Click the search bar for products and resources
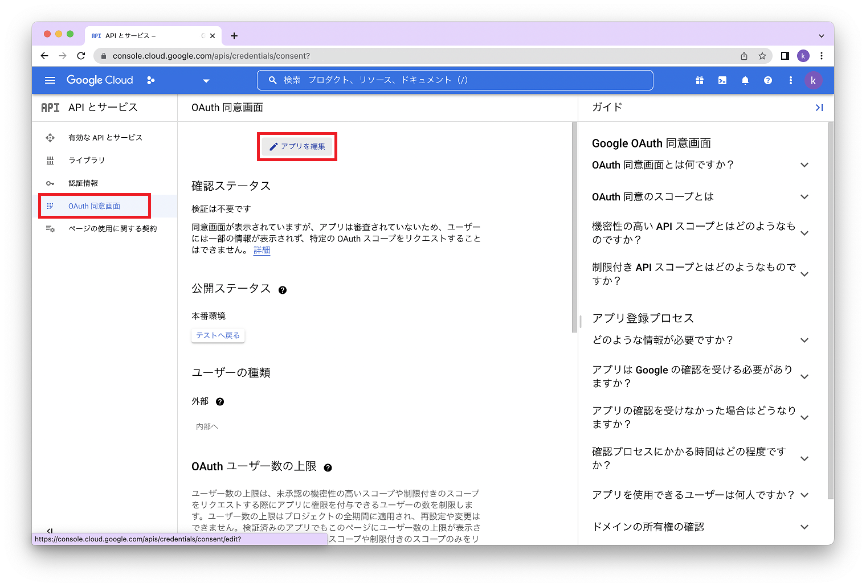This screenshot has width=866, height=587. [455, 80]
